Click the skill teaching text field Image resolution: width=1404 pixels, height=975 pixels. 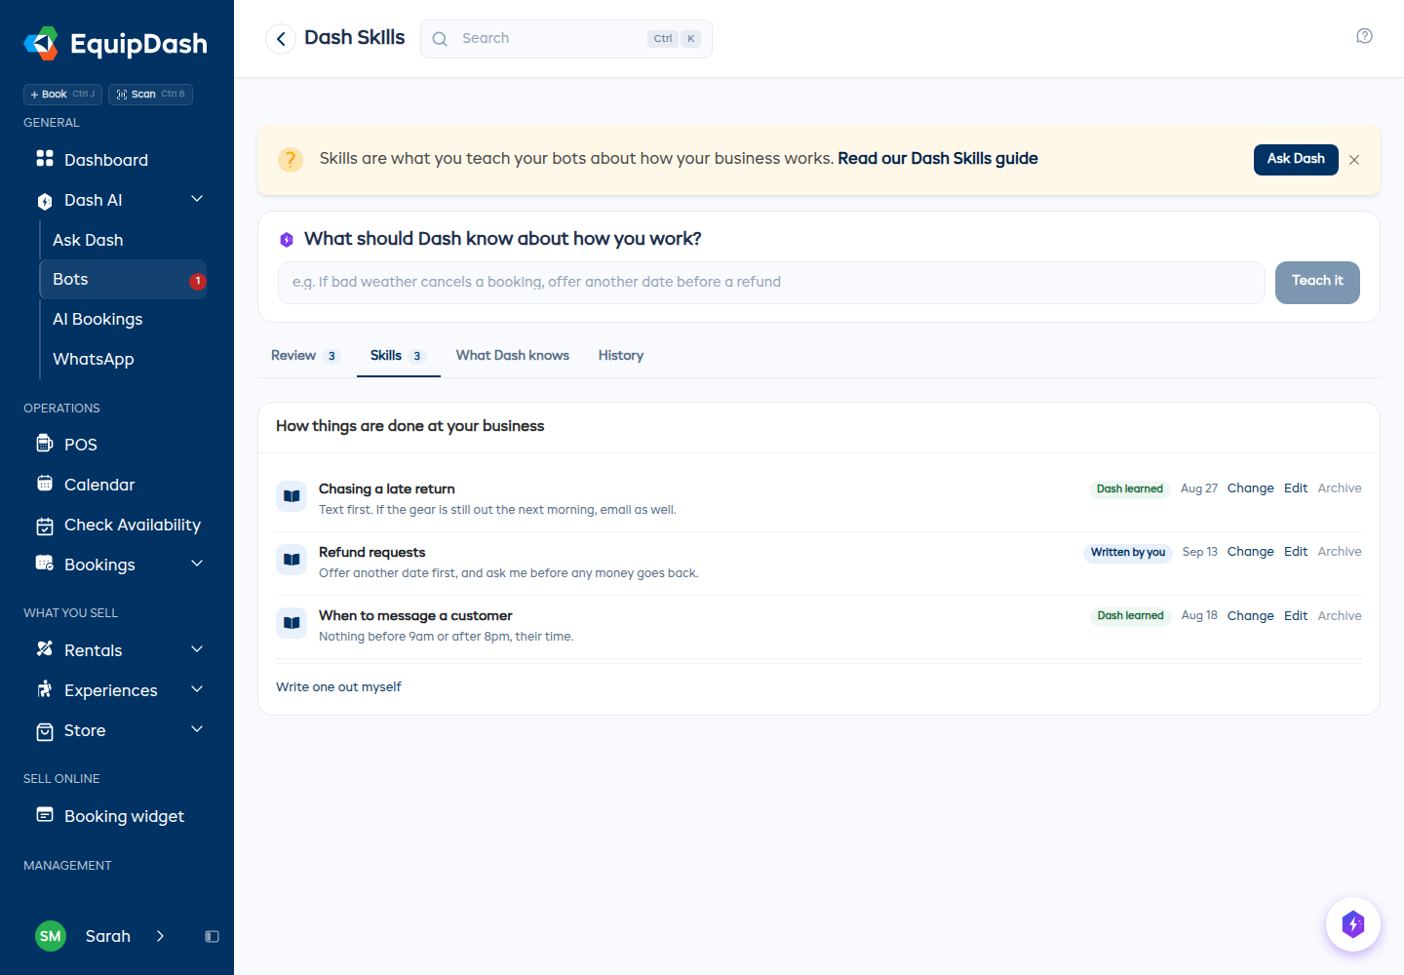coord(771,283)
